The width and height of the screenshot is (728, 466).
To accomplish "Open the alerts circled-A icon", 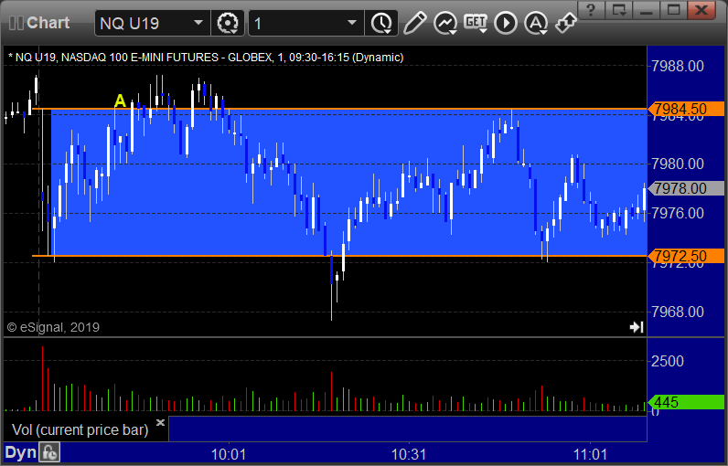I will 536,23.
